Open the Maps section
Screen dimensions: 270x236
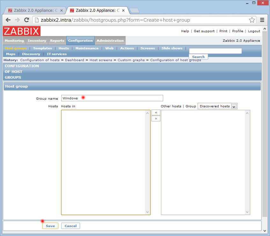(11, 54)
